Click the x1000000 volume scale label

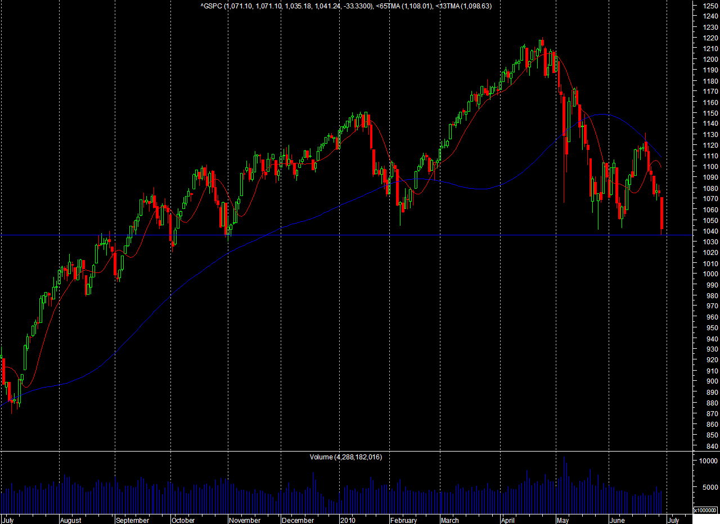click(705, 511)
